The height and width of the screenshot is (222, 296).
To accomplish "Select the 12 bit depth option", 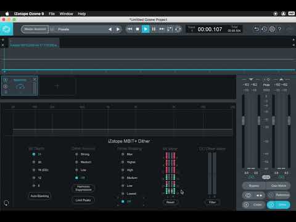I will (x=37, y=178).
